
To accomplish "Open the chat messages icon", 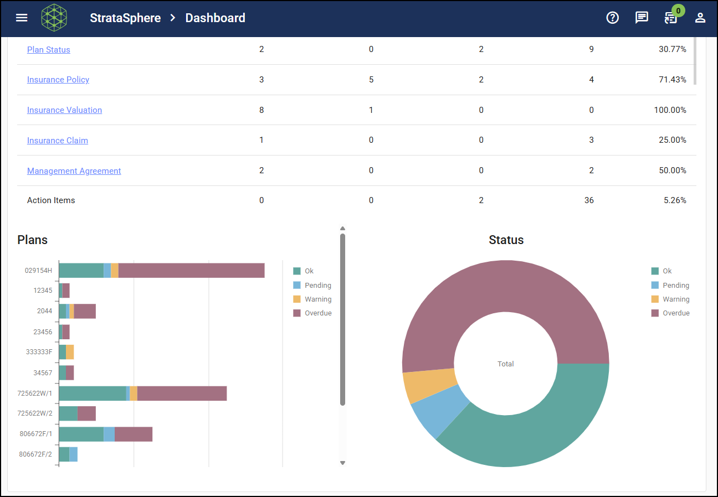I will pos(642,18).
